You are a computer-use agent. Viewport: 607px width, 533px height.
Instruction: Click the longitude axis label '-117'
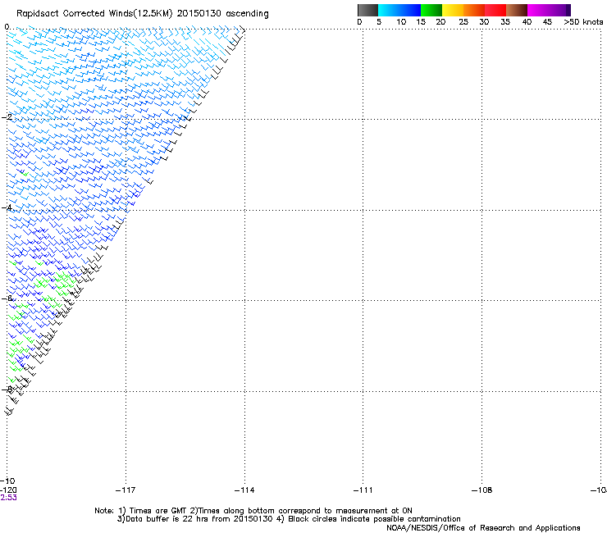coord(126,490)
